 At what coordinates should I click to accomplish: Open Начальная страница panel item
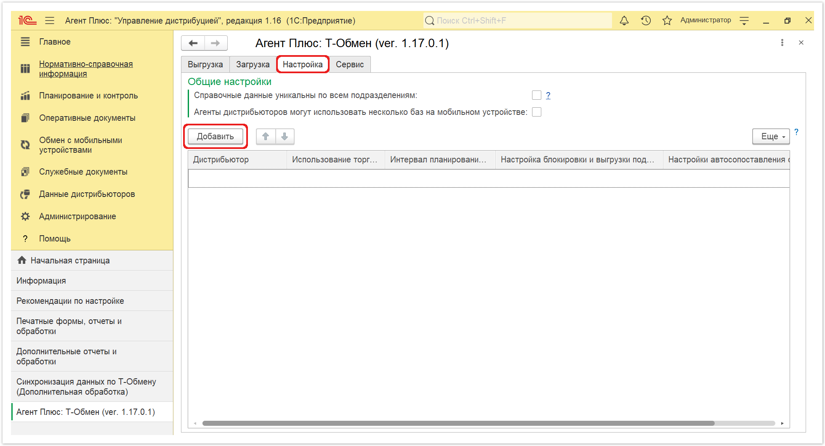click(x=92, y=260)
